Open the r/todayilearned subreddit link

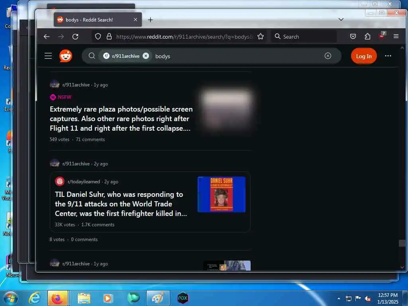[x=84, y=182]
